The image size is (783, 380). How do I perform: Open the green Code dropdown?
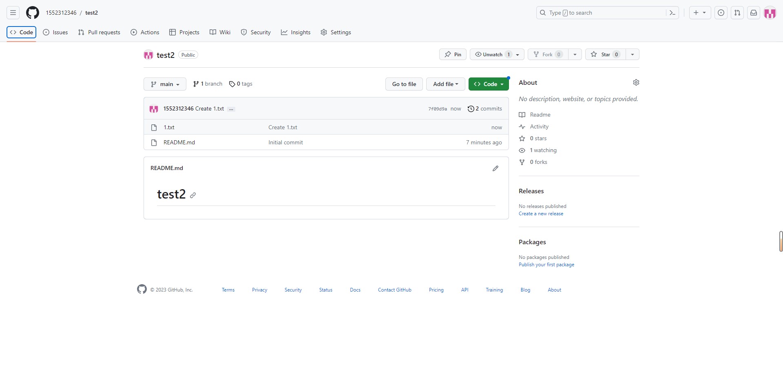point(489,84)
